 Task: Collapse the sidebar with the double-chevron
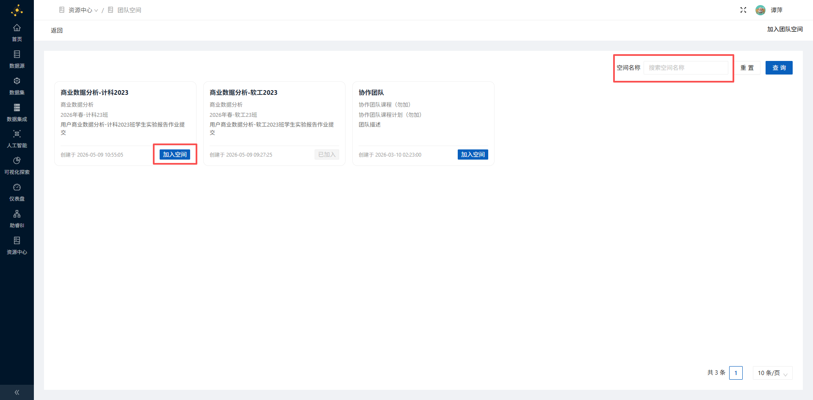17,392
